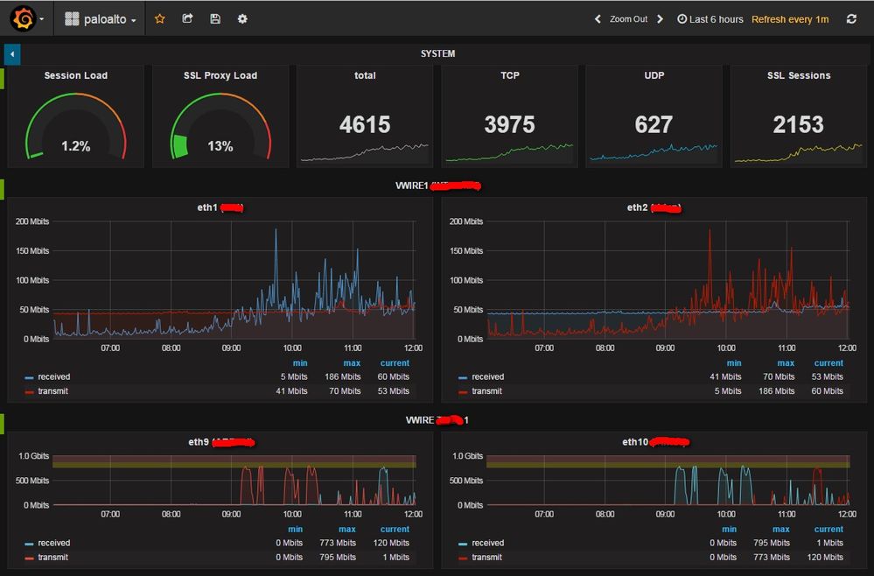Toggle transmit series in eth2 legend
This screenshot has width=874, height=576.
click(486, 391)
